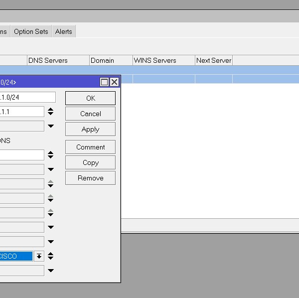Click the down arrow beside the 1.1 gateway field

pyautogui.click(x=50, y=114)
